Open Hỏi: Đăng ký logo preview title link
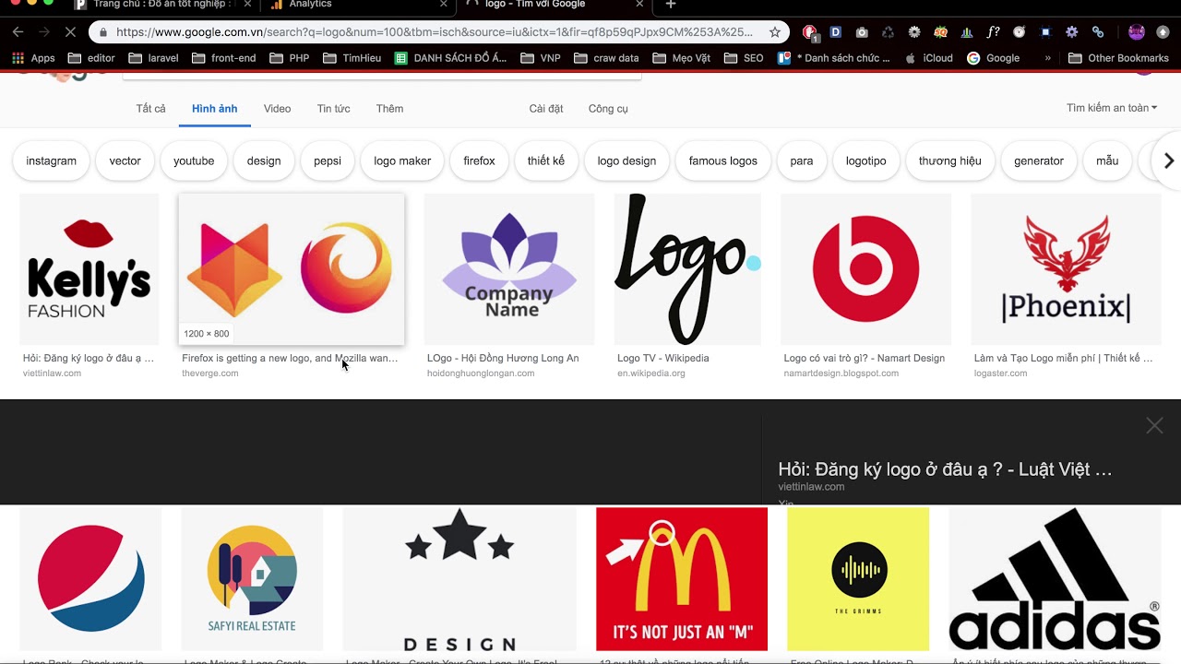 pos(945,469)
